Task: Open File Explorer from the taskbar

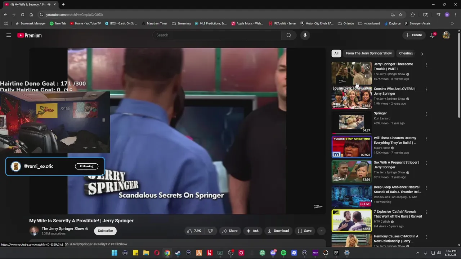Action: point(146,253)
